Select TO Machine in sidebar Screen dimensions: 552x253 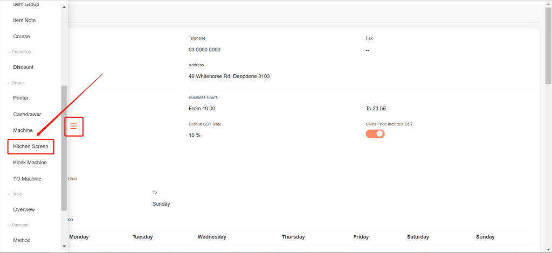[27, 179]
